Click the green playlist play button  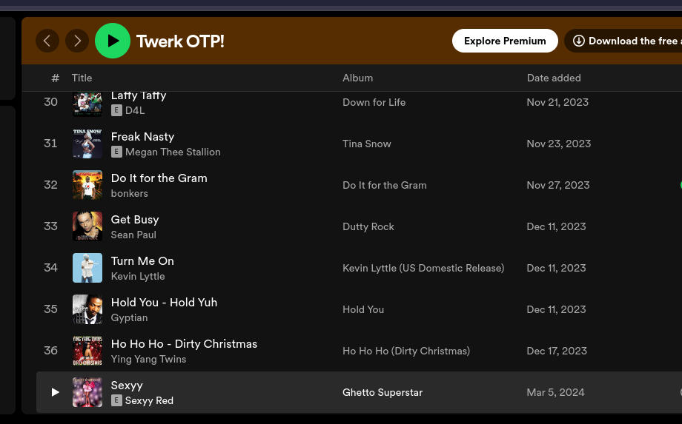[113, 41]
